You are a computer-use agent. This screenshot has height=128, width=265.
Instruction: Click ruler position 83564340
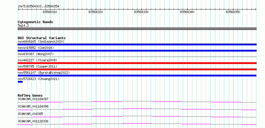187,12
